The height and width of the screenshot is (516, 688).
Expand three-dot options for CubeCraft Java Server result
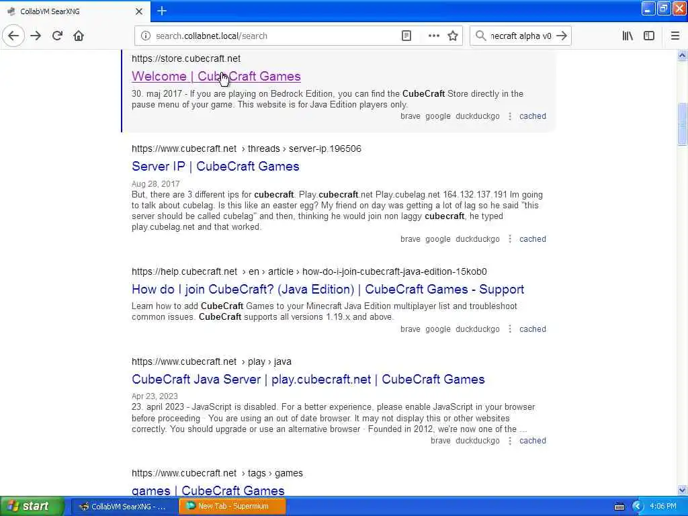pyautogui.click(x=509, y=441)
